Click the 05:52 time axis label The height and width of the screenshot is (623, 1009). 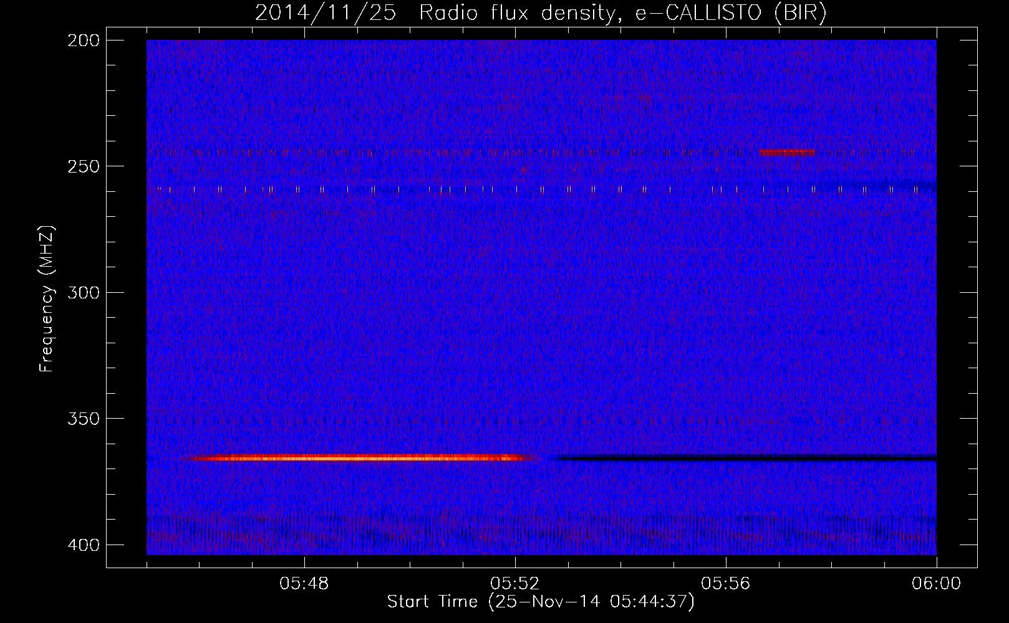tap(515, 584)
